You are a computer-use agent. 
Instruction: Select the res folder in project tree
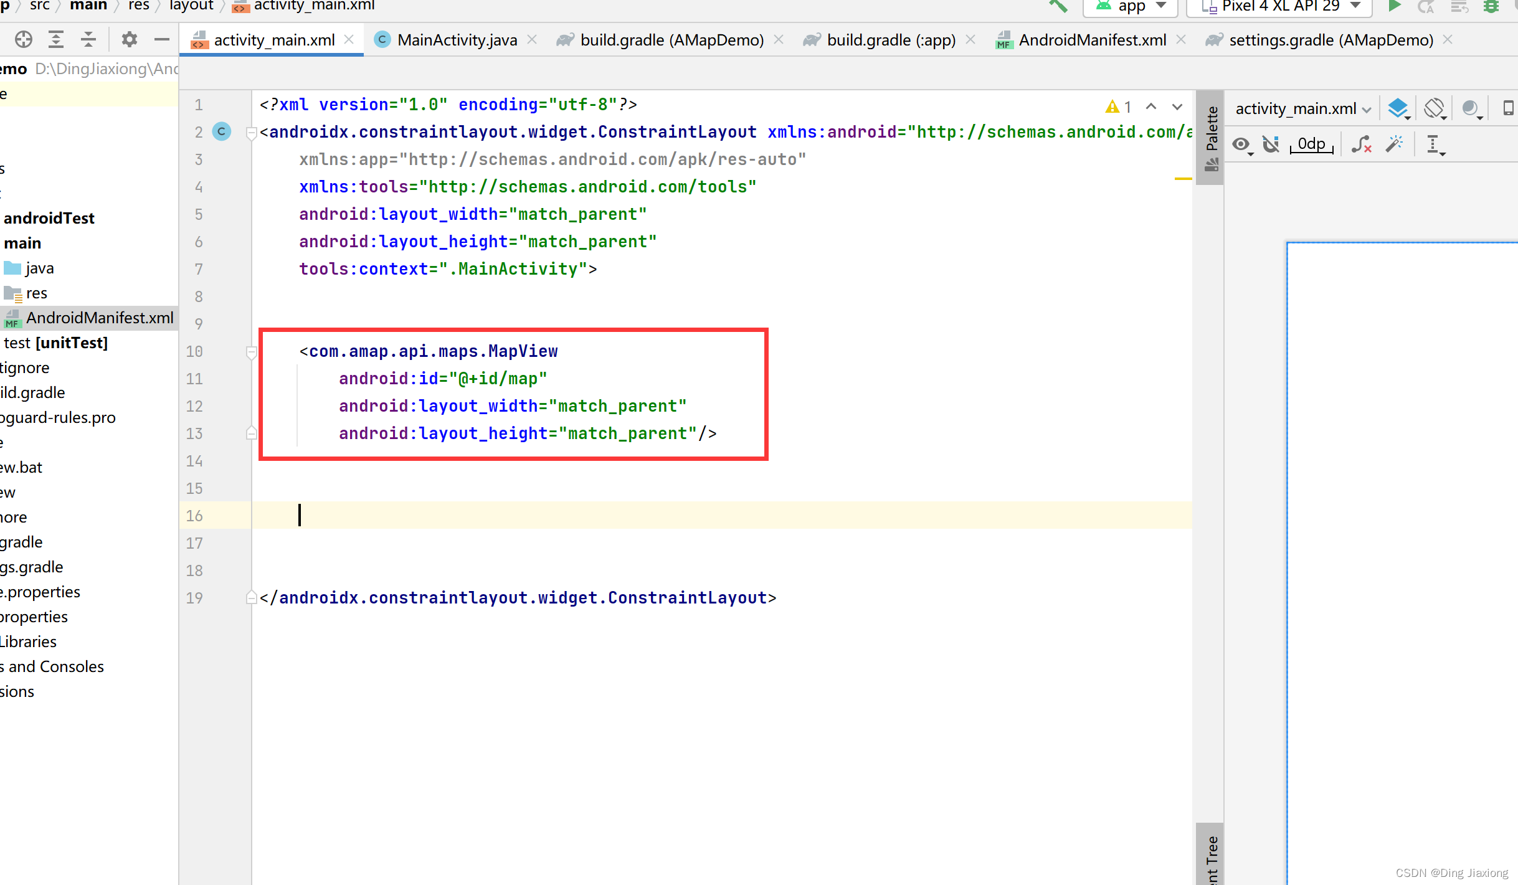pyautogui.click(x=26, y=293)
